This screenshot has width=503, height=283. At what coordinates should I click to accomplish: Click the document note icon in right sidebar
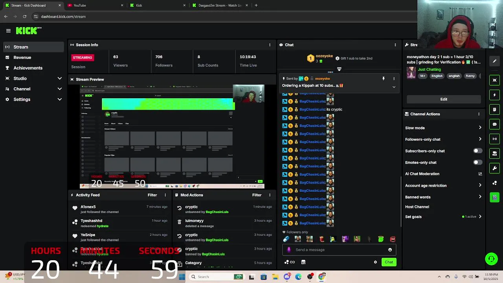[x=494, y=109]
